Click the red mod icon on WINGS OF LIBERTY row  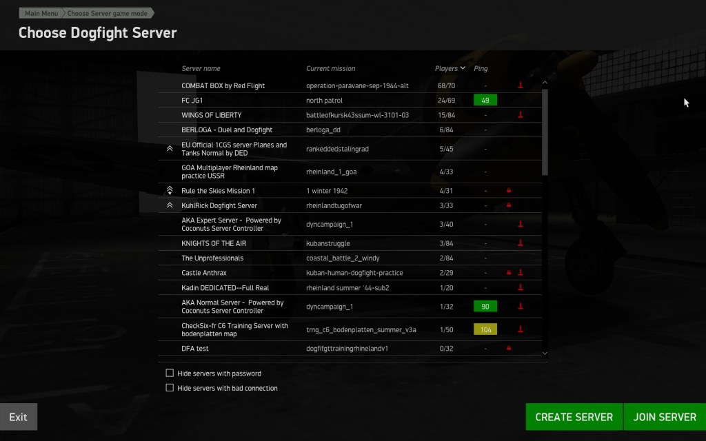click(x=521, y=115)
